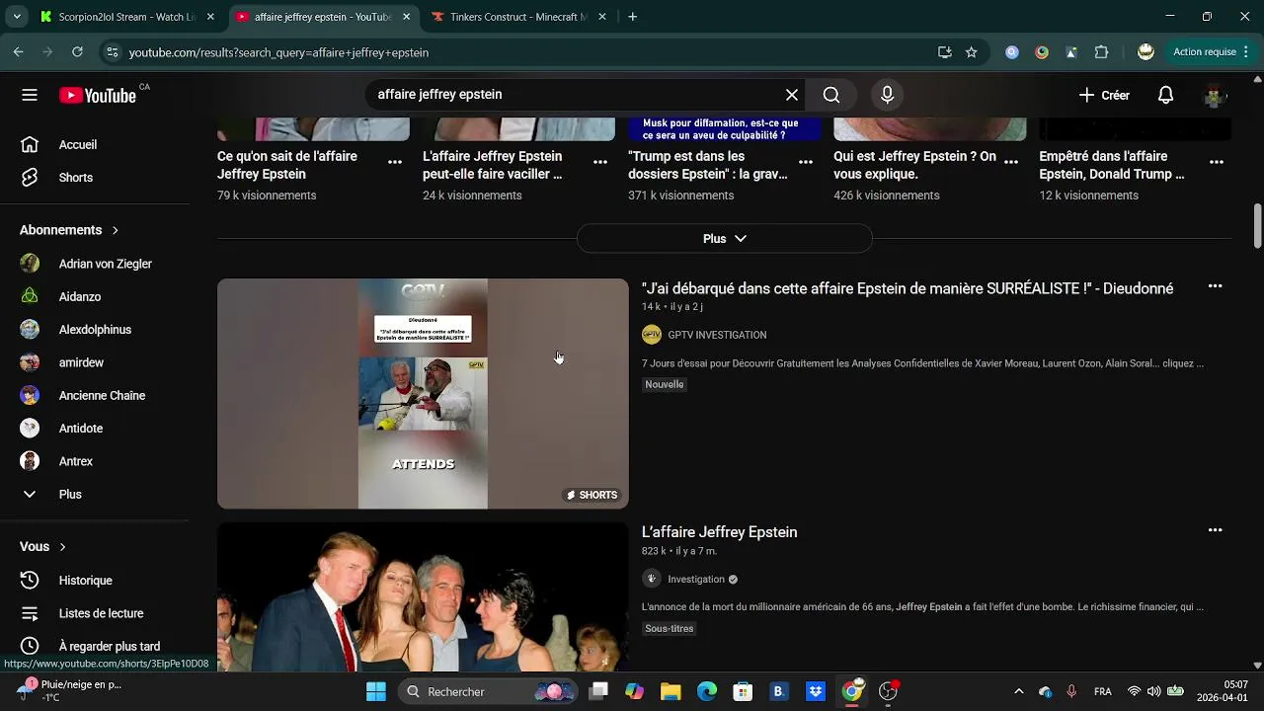Viewport: 1264px width, 711px height.
Task: Open the GPTV INVESTIGATION channel avatar
Action: [x=652, y=335]
